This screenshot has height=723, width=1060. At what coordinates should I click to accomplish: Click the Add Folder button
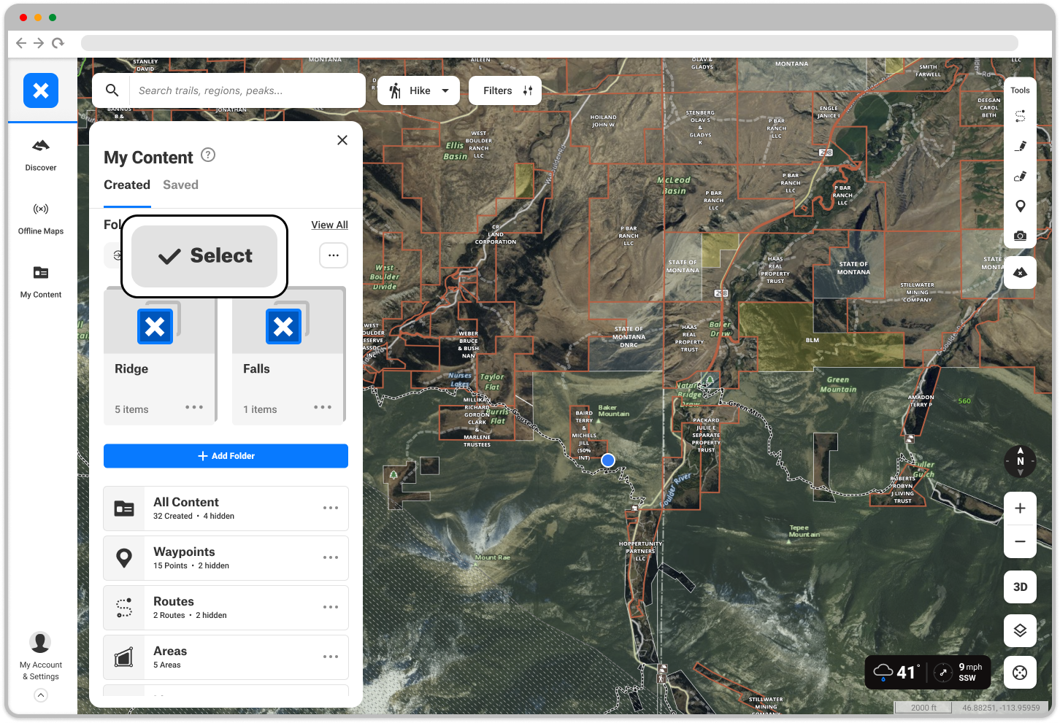pyautogui.click(x=226, y=456)
